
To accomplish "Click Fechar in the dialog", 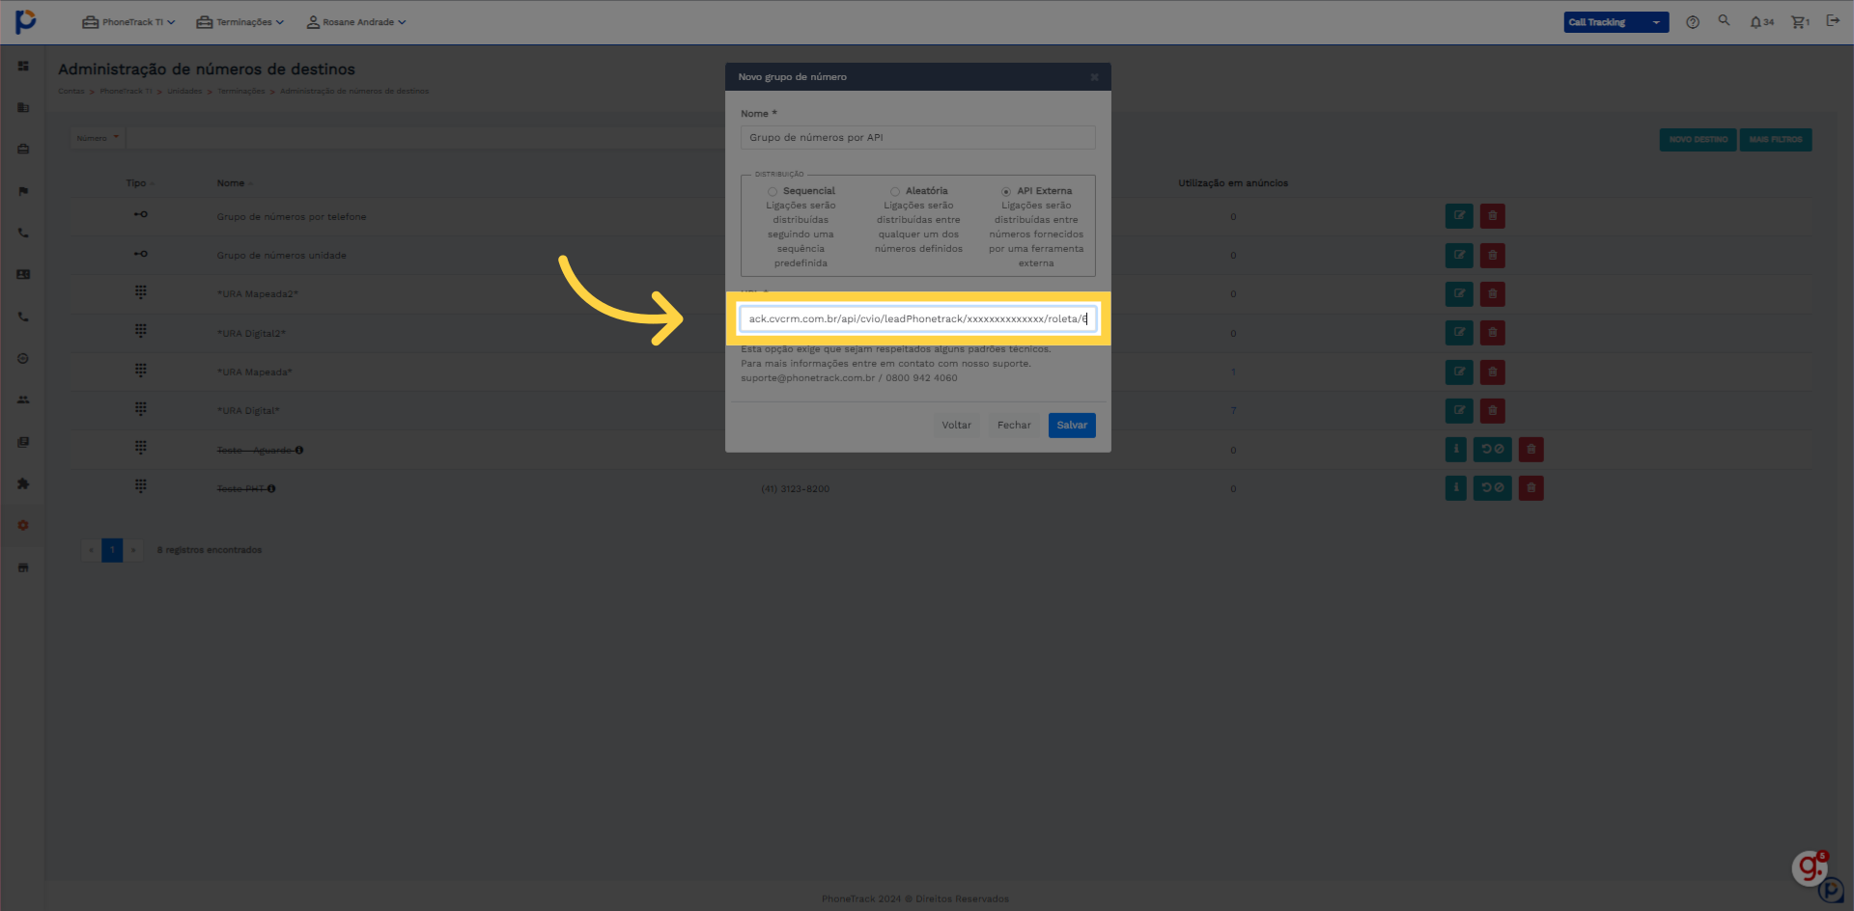I will 1014,426.
